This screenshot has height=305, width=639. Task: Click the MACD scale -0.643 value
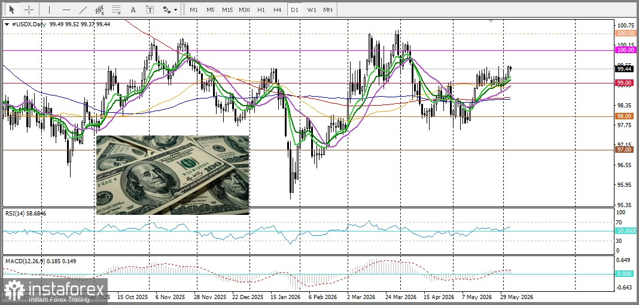[624, 288]
